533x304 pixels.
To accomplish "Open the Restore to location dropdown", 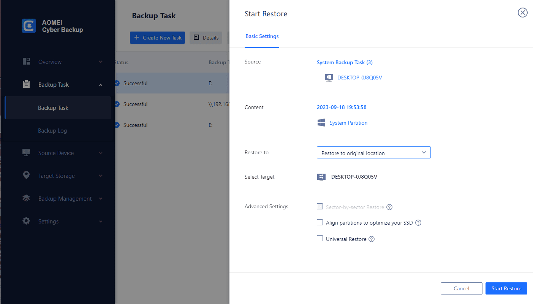I will (373, 153).
